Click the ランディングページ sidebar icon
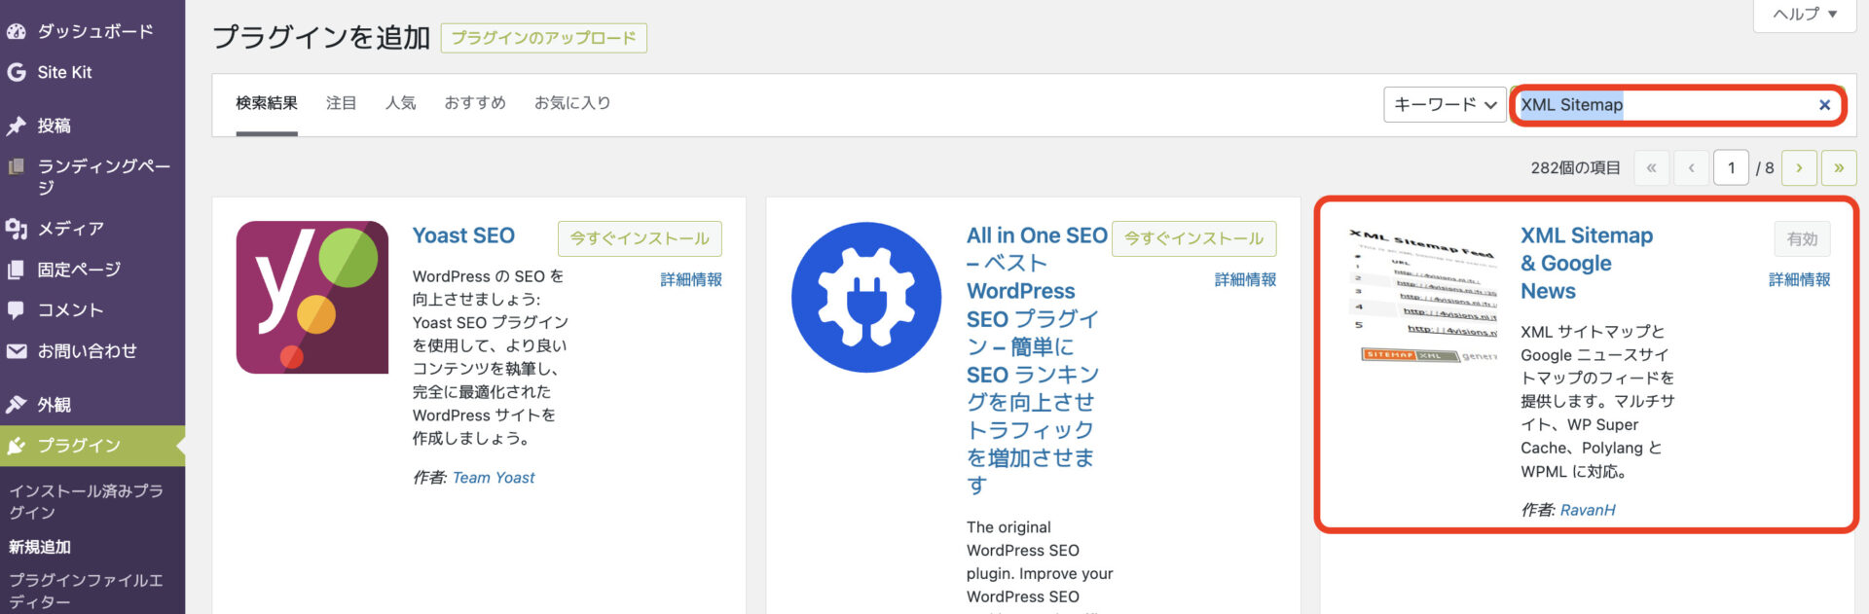1869x614 pixels. [16, 166]
